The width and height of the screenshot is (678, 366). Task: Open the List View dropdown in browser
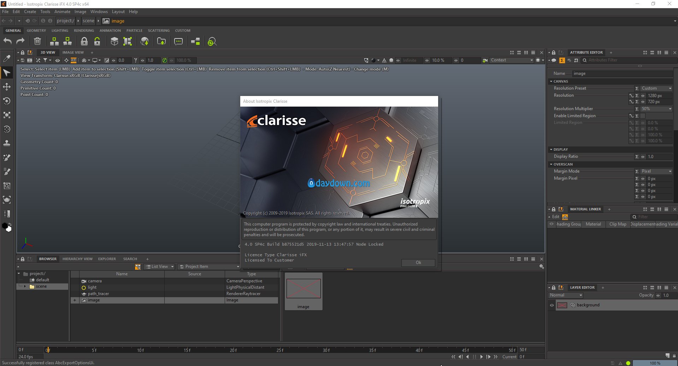(x=159, y=267)
